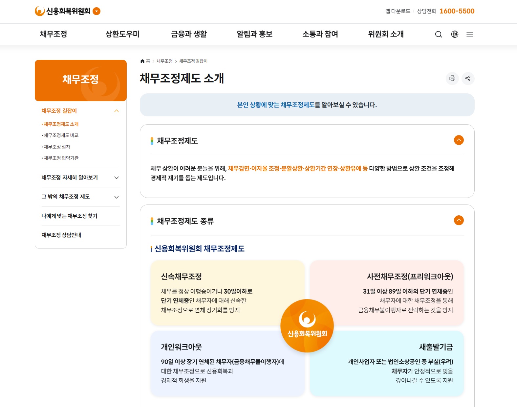The image size is (517, 407).
Task: Share the page with the share icon
Action: (468, 78)
